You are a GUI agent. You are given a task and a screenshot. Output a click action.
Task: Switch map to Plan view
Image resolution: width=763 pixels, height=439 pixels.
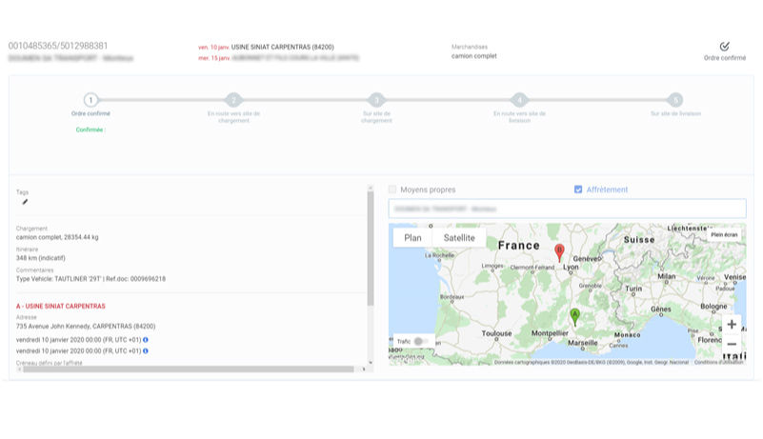pos(412,237)
